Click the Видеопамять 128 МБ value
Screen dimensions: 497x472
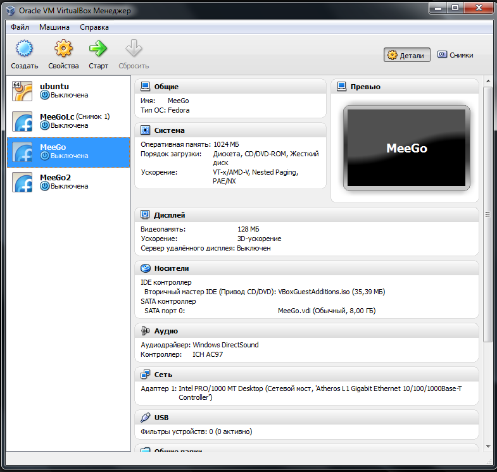click(248, 229)
